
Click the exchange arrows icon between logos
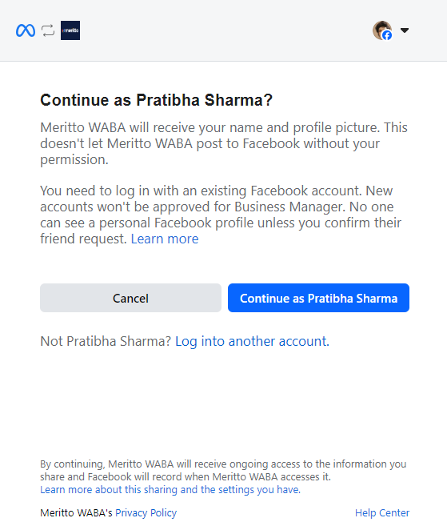48,30
